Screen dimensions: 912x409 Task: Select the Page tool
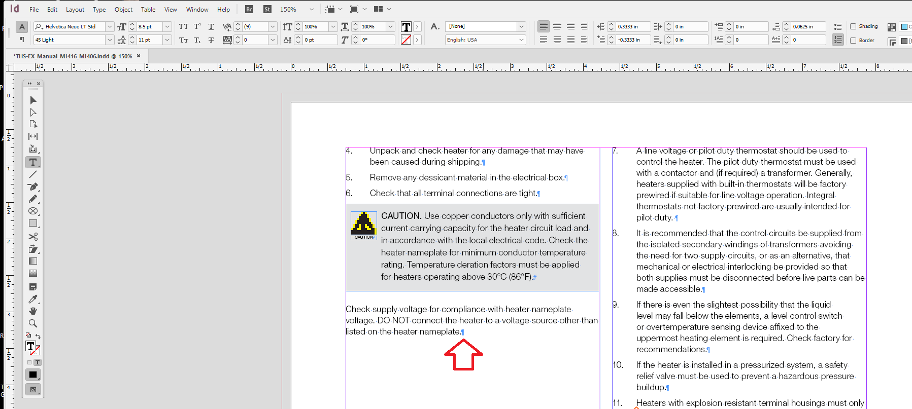click(x=33, y=124)
